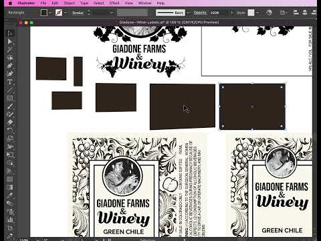Select the Column Graph tool
The width and height of the screenshot is (321, 241).
click(x=10, y=220)
